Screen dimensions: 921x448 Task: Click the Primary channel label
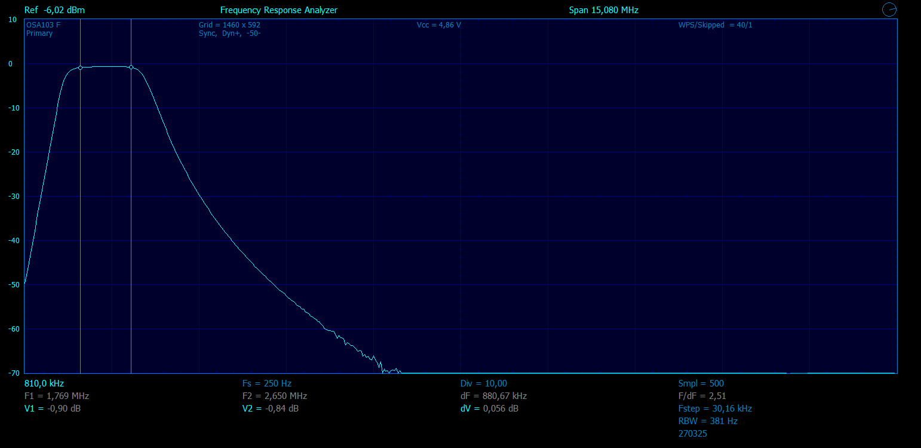point(39,33)
